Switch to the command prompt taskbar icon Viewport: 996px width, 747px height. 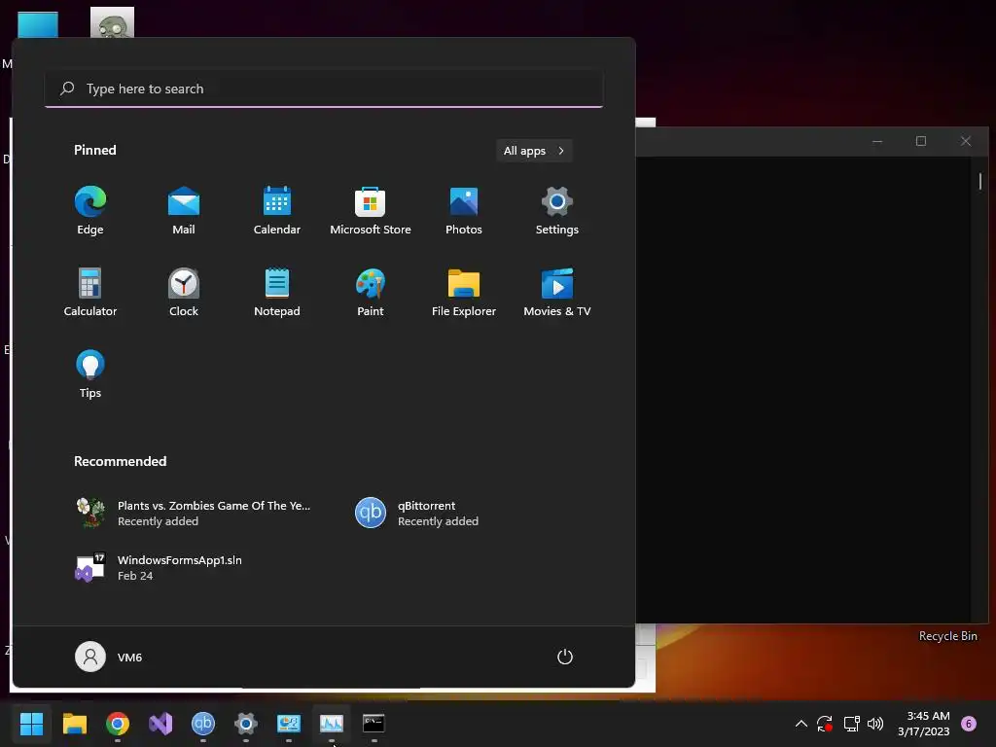point(373,724)
